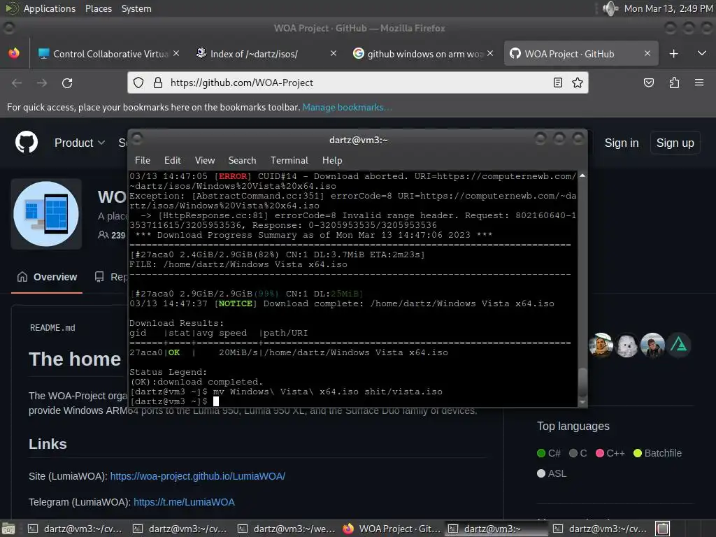
Task: Open the ASL language entry
Action: tap(552, 473)
